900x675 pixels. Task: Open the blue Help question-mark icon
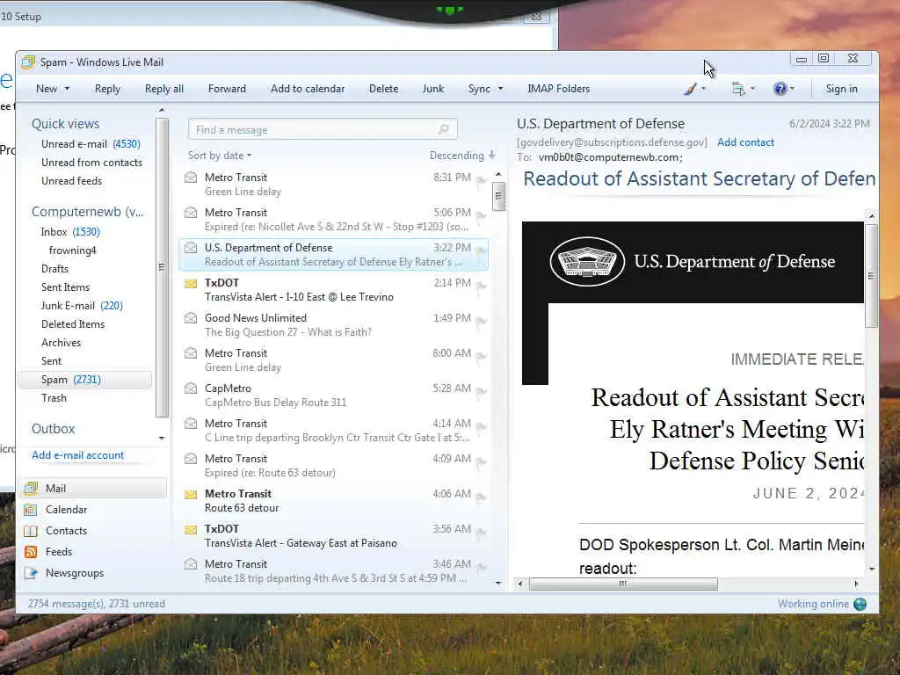(x=780, y=89)
